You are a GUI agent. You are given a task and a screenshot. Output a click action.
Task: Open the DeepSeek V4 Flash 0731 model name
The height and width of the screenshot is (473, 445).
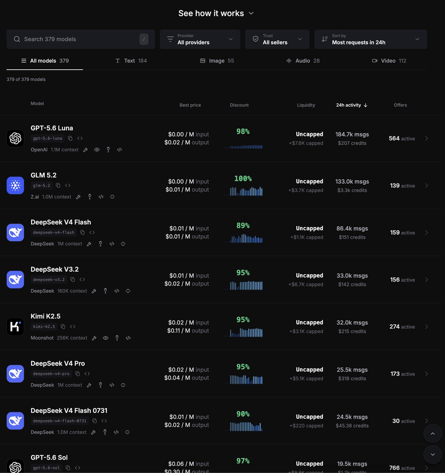[69, 411]
